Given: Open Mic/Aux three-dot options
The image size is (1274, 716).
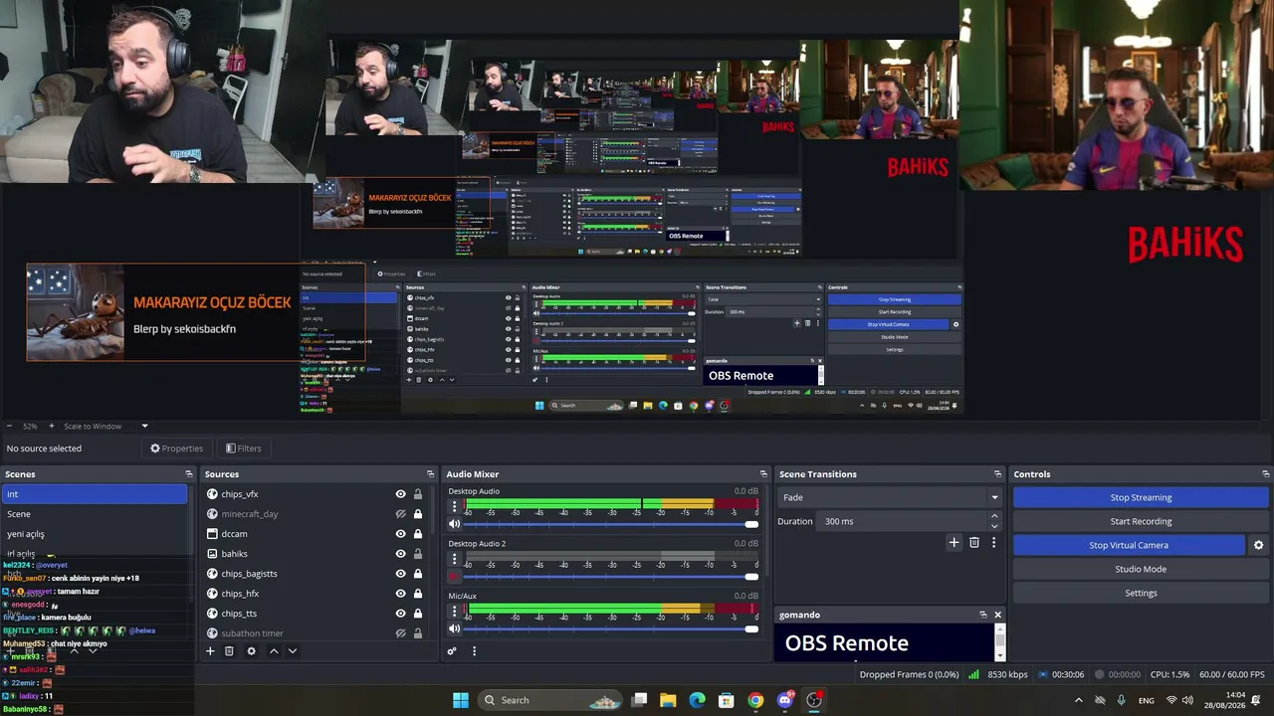Looking at the screenshot, I should [455, 611].
